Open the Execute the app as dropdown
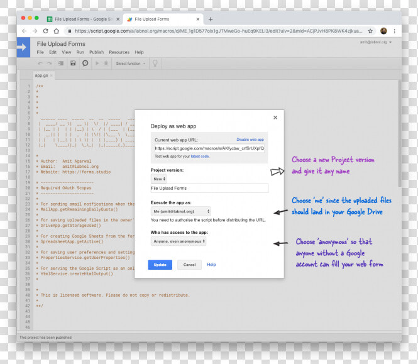The image size is (418, 364). point(181,211)
